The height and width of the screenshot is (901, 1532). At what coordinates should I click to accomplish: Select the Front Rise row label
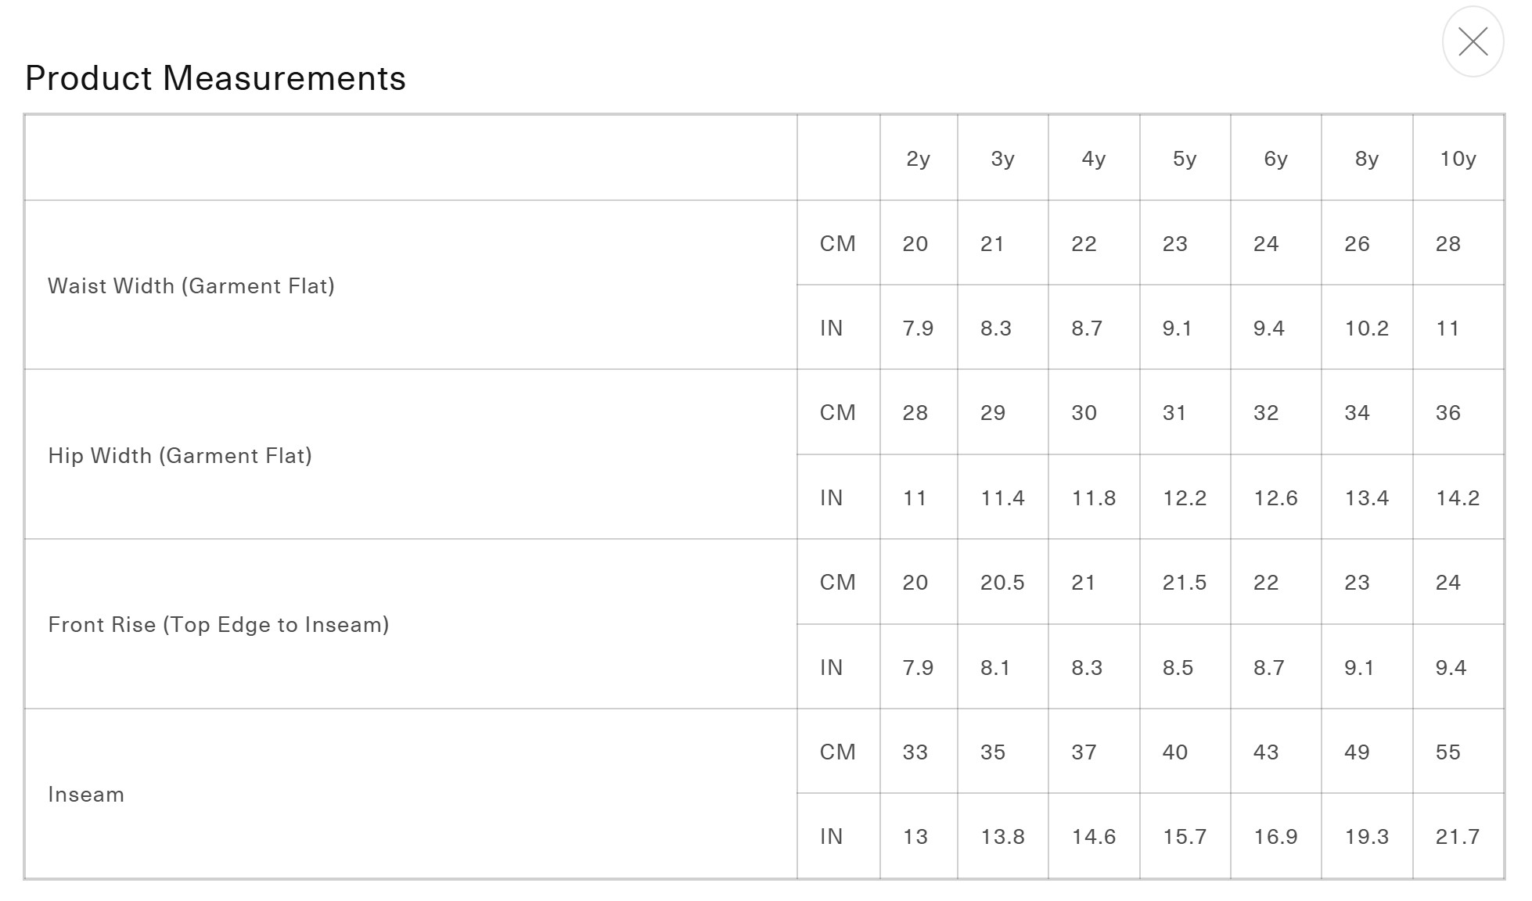tap(218, 625)
